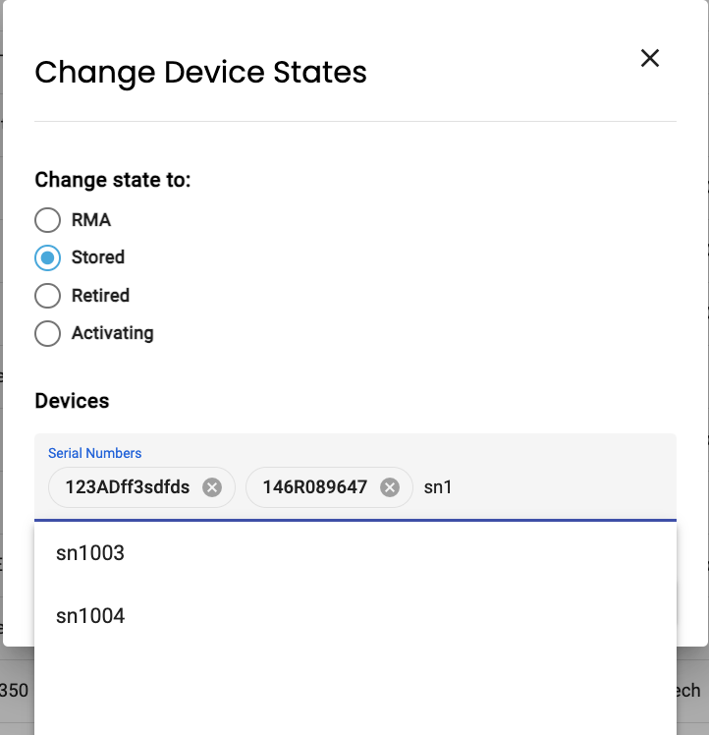Pick sn1004 from the suggestions list

[x=355, y=615]
